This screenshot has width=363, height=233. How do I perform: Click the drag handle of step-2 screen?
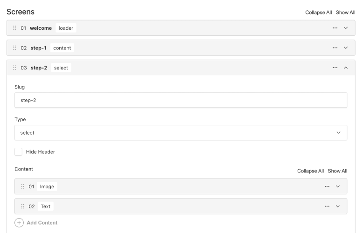tap(14, 68)
